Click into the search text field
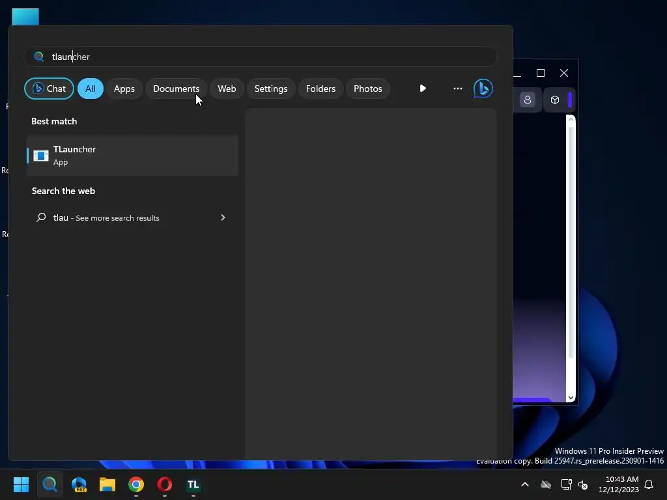This screenshot has height=500, width=667. pyautogui.click(x=261, y=57)
